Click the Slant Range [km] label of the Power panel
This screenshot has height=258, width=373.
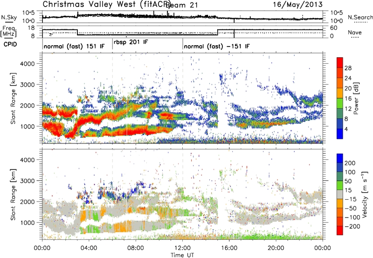pyautogui.click(x=13, y=98)
